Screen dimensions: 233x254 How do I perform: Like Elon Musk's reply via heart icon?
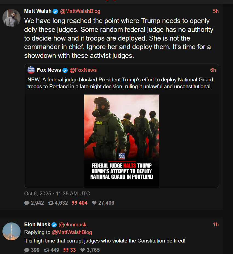point(83,250)
